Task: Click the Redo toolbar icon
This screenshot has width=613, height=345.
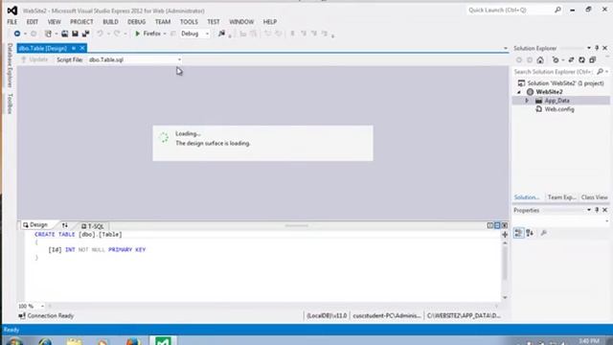Action: [x=117, y=34]
